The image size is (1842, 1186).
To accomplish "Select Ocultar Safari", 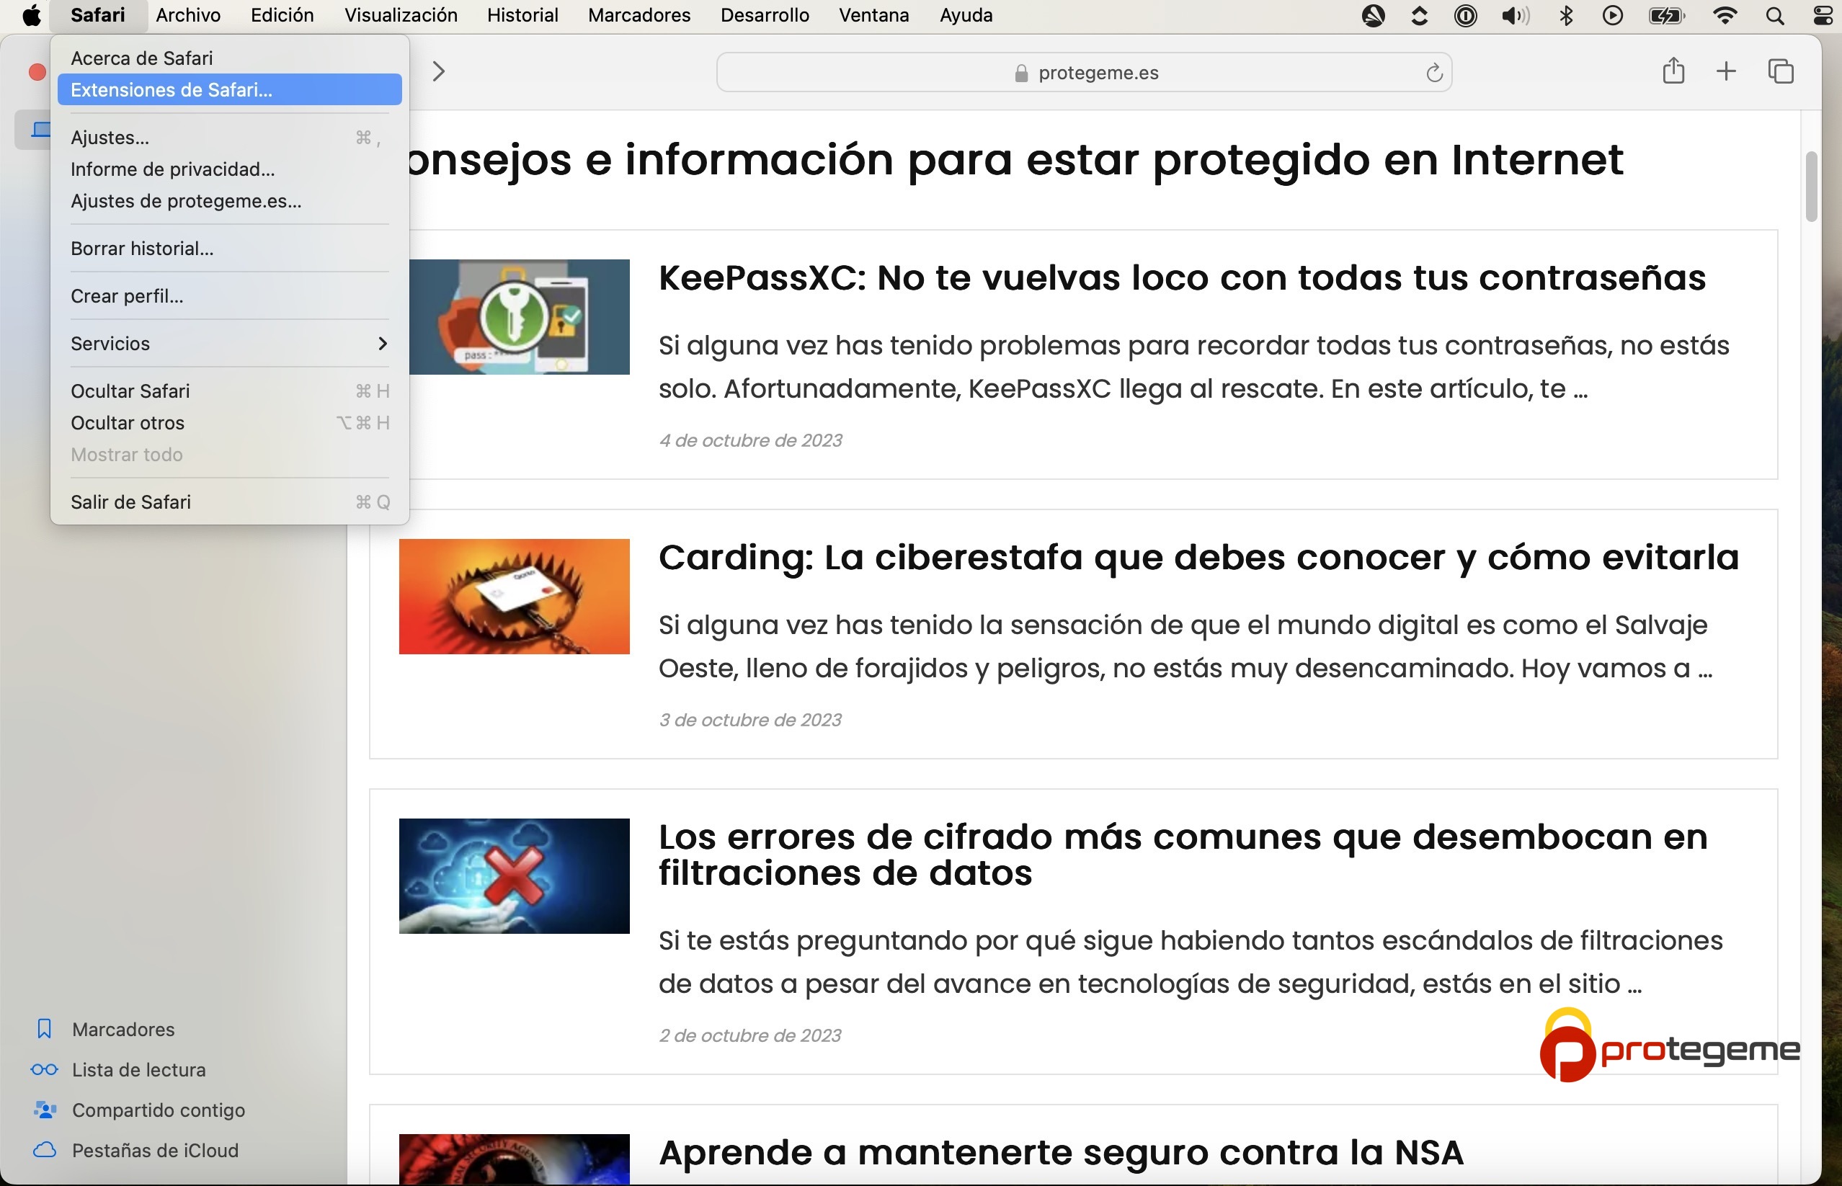I will [229, 391].
